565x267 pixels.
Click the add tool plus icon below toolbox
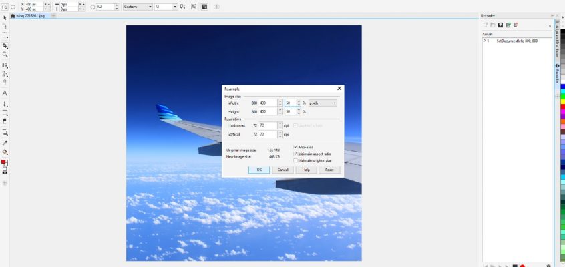(x=5, y=183)
